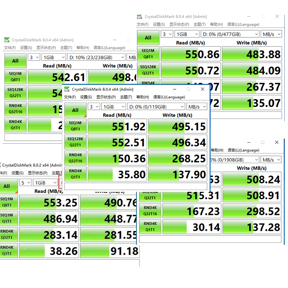Start RND4K Q1T1 test in 1908GiB window
This screenshot has width=288, height=288.
point(150,227)
